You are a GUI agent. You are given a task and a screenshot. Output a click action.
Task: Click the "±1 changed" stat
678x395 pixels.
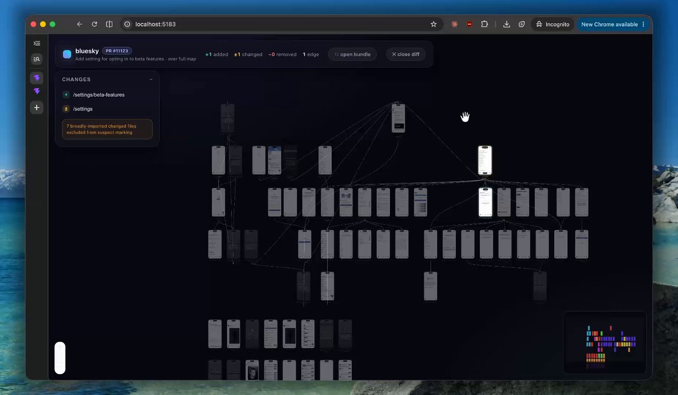tap(248, 55)
